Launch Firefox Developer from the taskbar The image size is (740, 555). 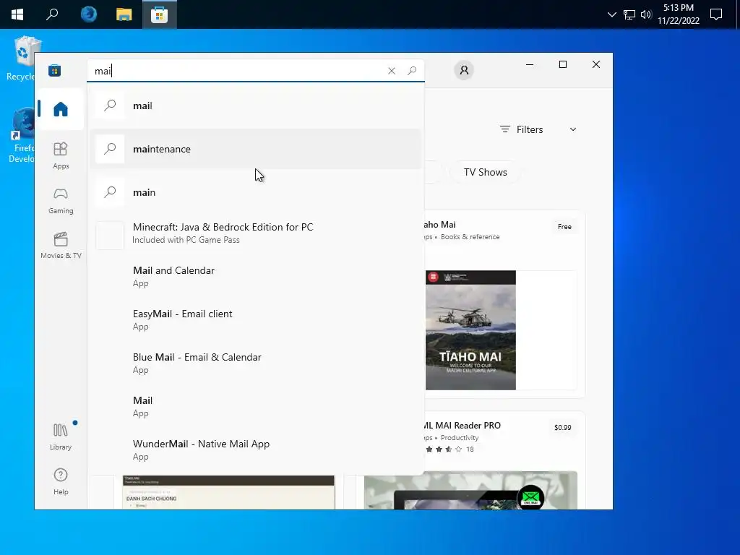89,14
